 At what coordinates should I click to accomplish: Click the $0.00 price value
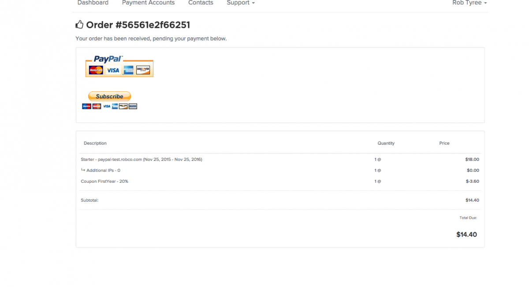tap(473, 170)
